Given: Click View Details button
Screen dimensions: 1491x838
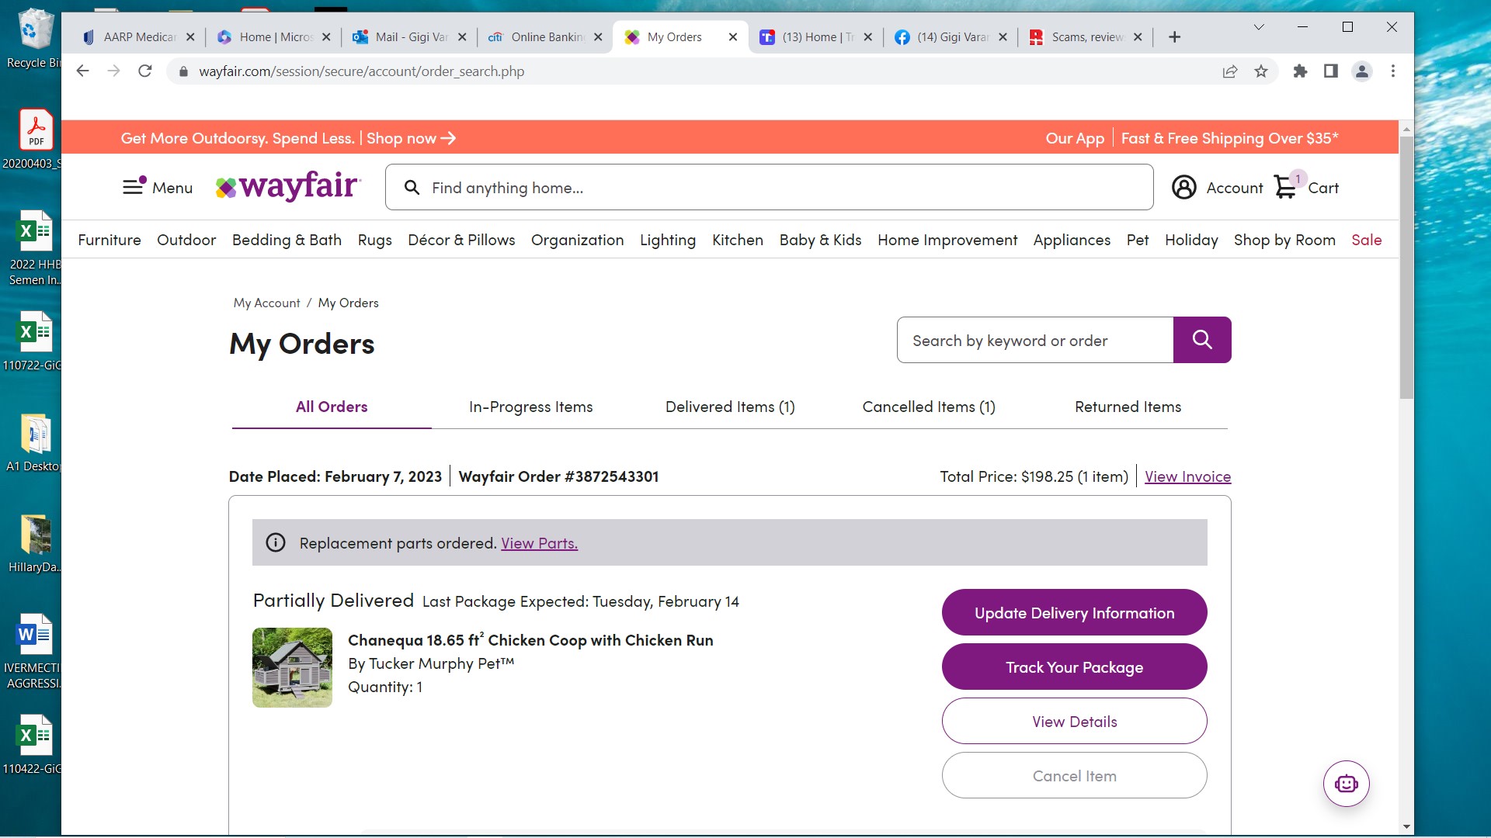Looking at the screenshot, I should point(1074,721).
